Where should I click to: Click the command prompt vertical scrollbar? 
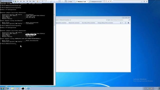(54, 15)
